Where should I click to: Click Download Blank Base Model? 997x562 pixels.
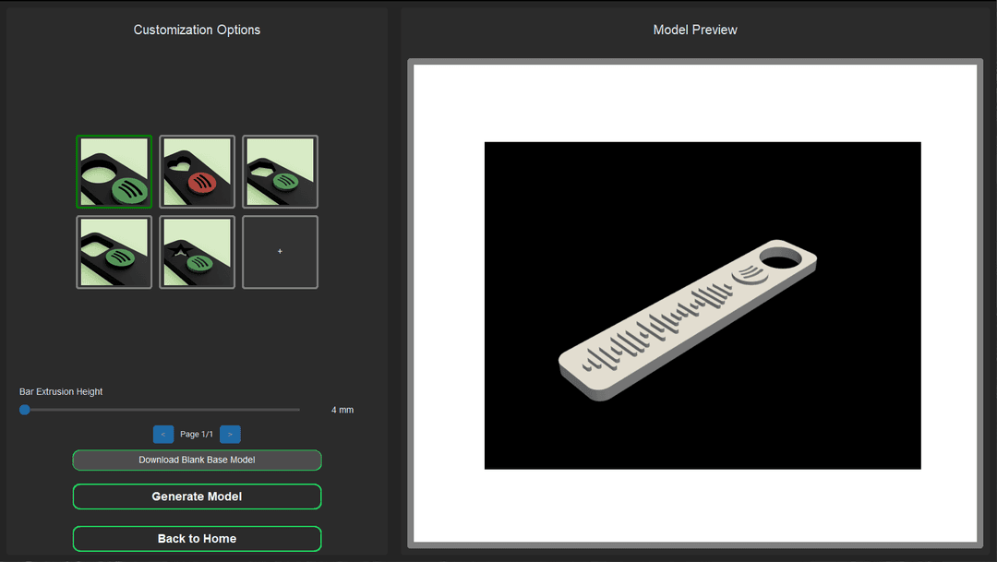point(197,460)
